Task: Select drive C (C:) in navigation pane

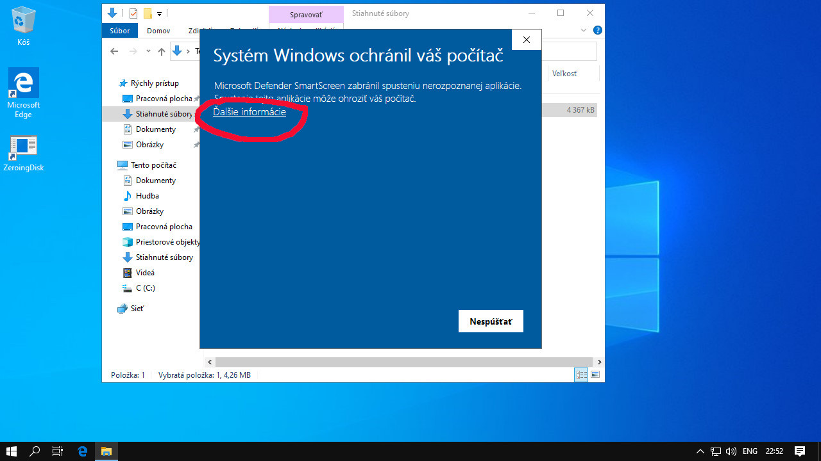Action: click(x=145, y=288)
